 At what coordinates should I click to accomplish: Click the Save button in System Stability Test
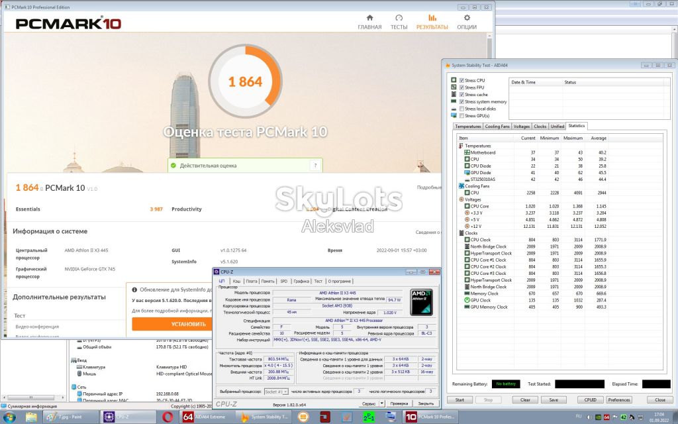[554, 399]
